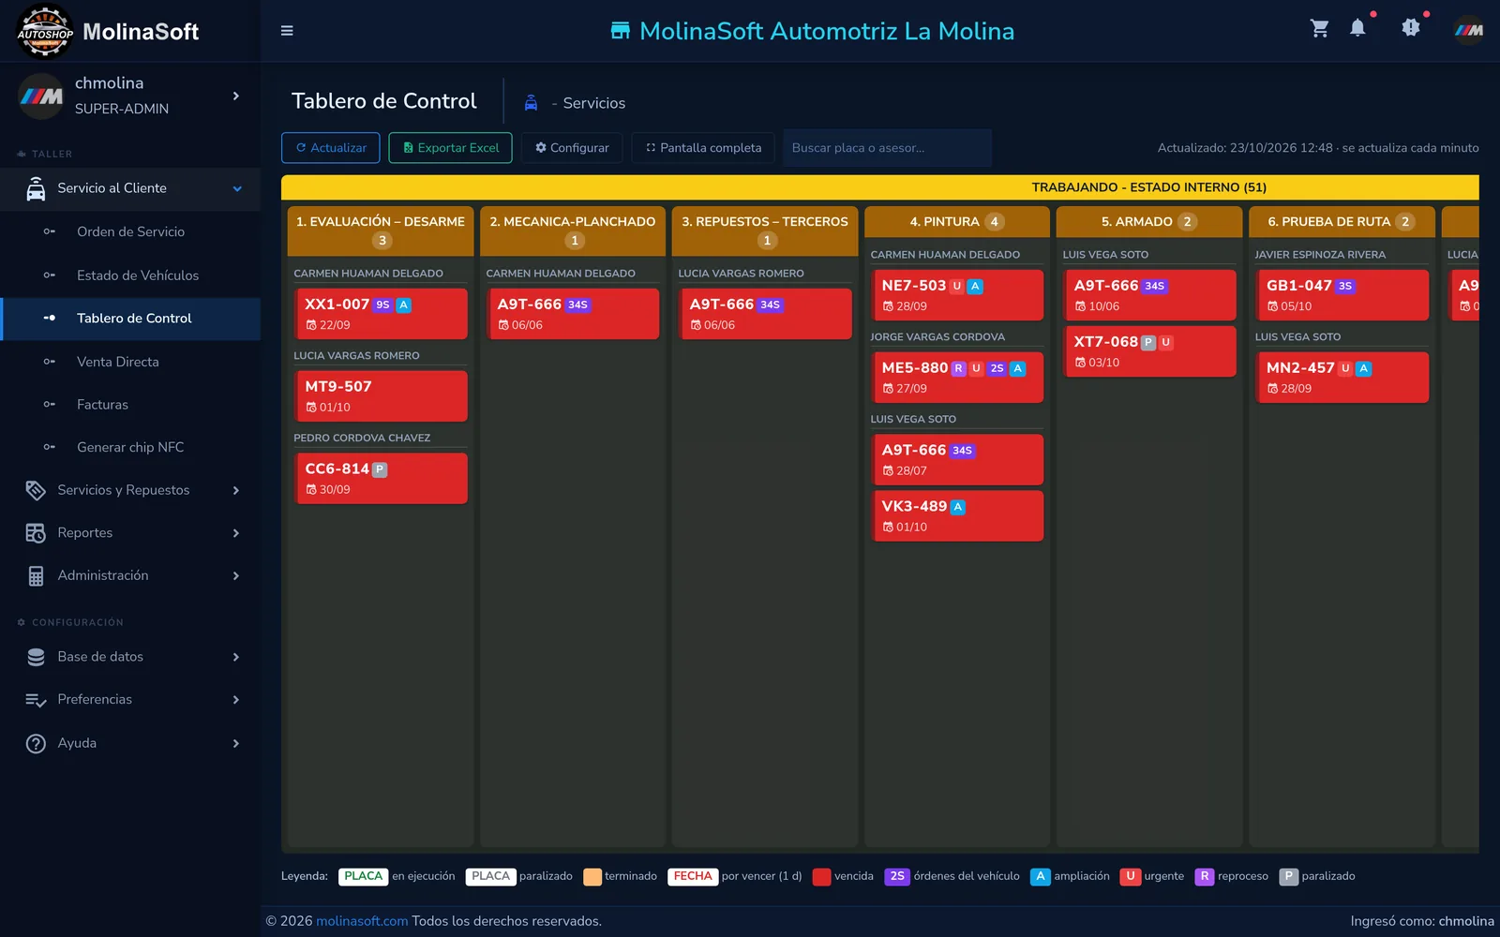Click the Reportes sidebar icon
The height and width of the screenshot is (937, 1500).
[x=36, y=533]
